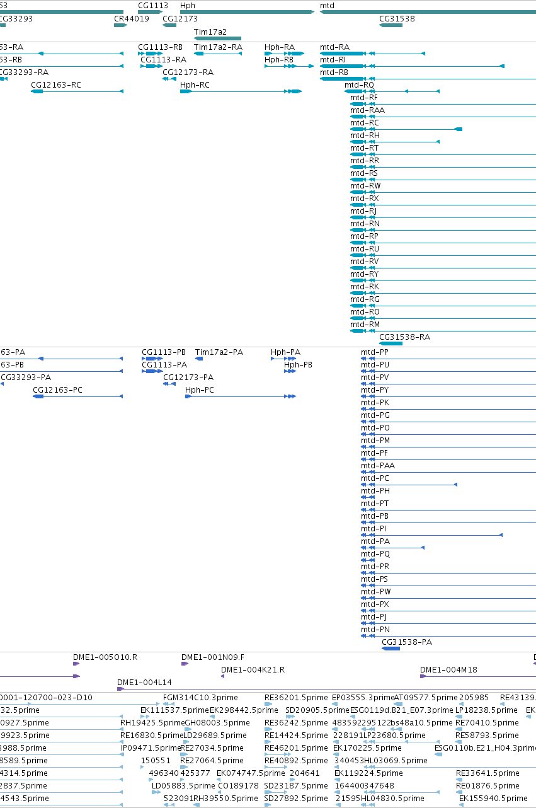Click the Tim17a2 gene label
536x808 pixels.
coord(210,32)
